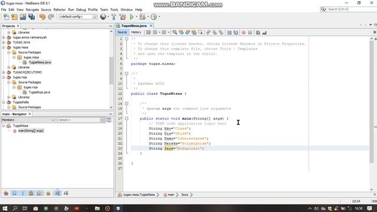377x212 pixels.
Task: Click the Profile Project icon
Action: click(154, 17)
